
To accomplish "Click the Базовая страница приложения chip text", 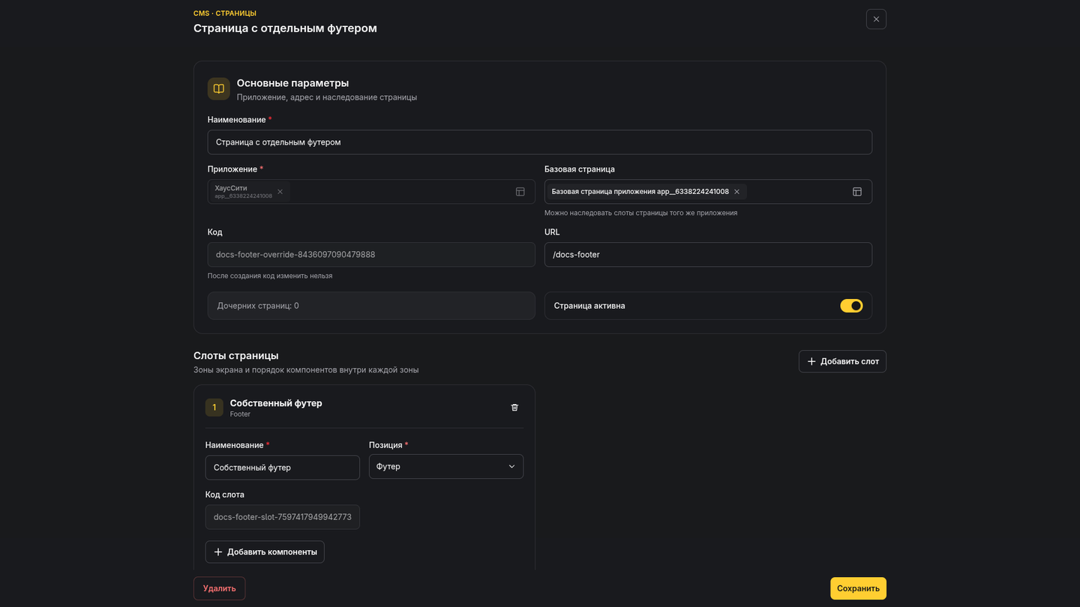I will point(640,192).
